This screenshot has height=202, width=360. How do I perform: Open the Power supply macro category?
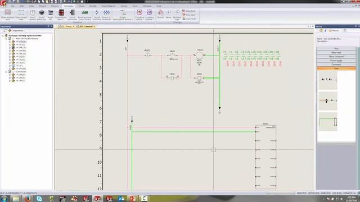[x=336, y=61]
